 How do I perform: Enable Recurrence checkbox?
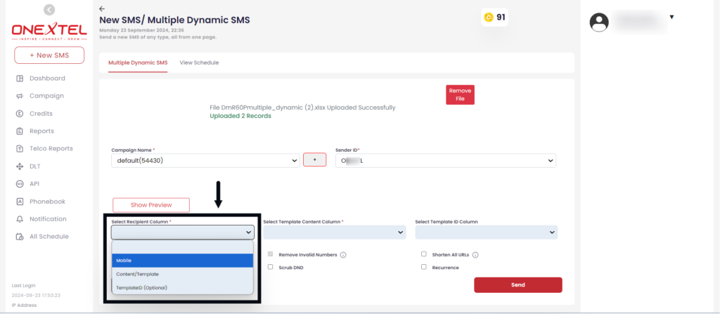tap(424, 267)
